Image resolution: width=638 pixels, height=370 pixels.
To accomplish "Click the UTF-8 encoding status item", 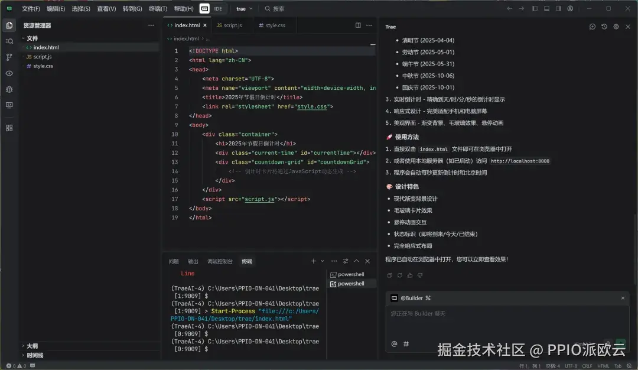I will 571,366.
